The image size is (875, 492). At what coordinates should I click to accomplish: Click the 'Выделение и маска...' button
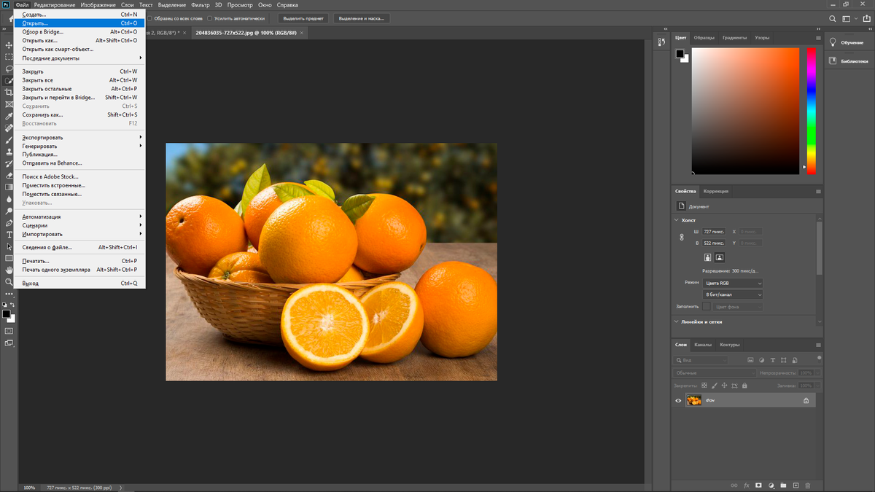(x=362, y=18)
